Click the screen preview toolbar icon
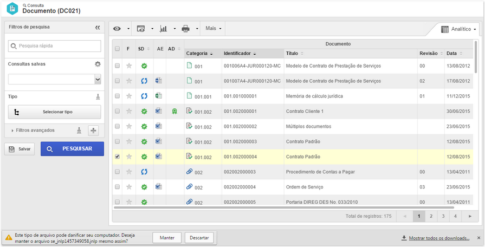 140,29
